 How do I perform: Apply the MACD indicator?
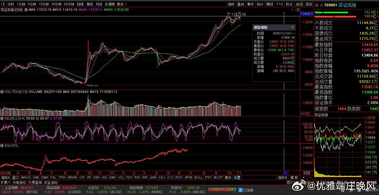[x=26, y=178]
